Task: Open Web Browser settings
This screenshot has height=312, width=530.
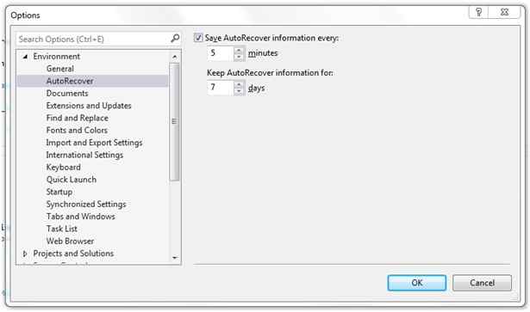Action: [70, 241]
